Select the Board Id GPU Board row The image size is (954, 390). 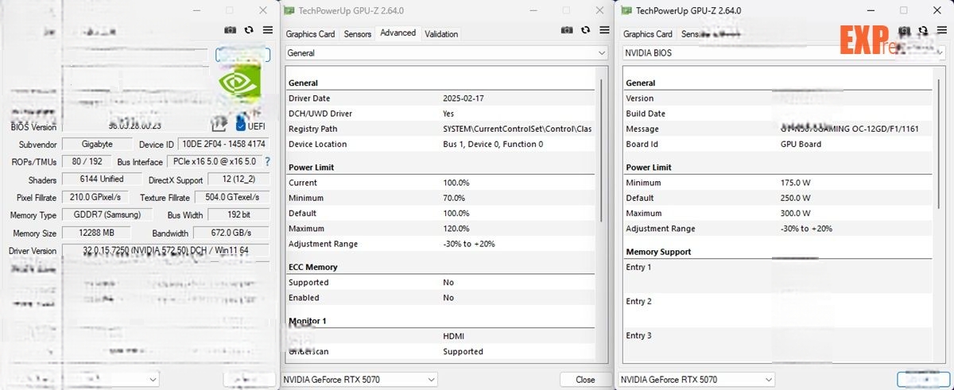pyautogui.click(x=778, y=144)
